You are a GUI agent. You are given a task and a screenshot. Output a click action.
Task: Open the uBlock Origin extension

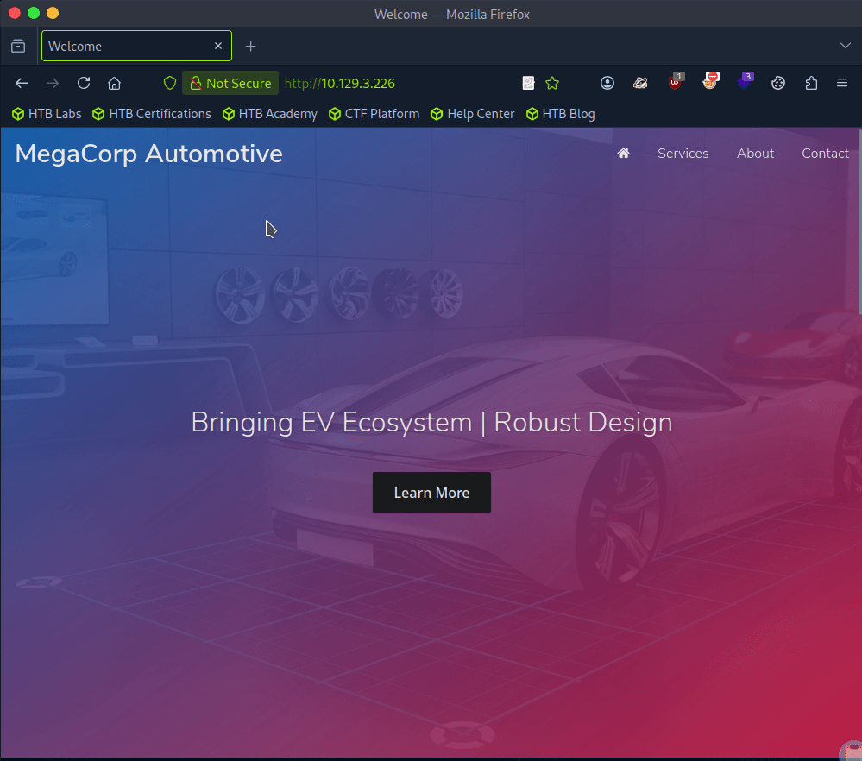pos(676,83)
